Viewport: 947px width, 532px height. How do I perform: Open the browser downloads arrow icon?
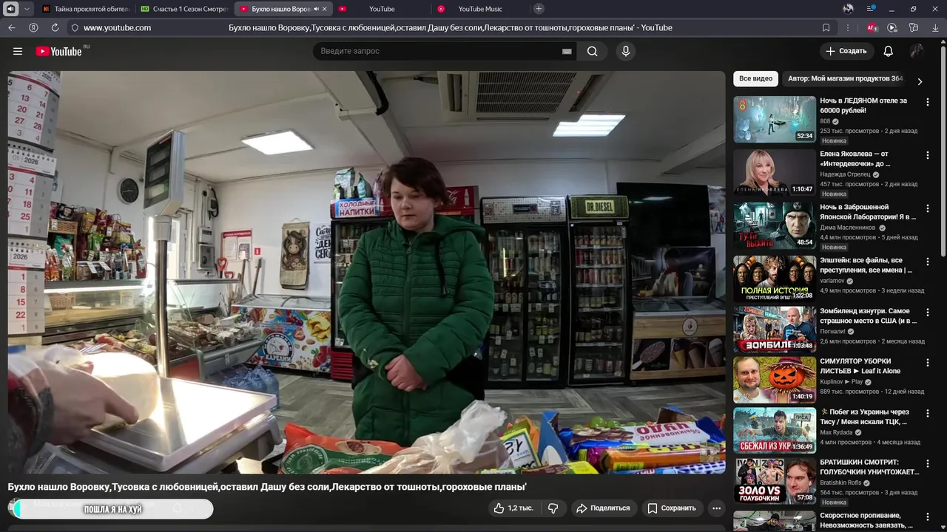[935, 27]
